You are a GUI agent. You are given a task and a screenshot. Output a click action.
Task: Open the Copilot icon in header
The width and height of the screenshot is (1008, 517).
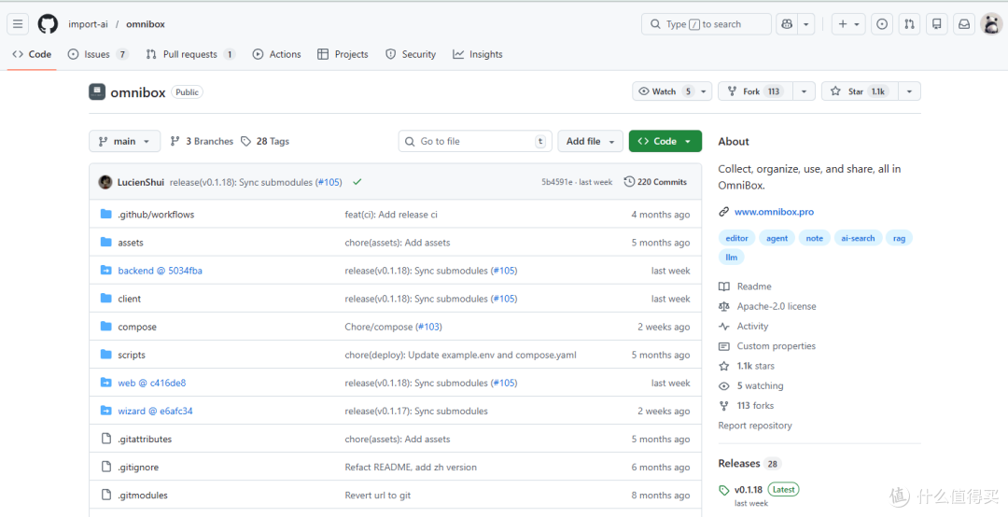(x=786, y=24)
